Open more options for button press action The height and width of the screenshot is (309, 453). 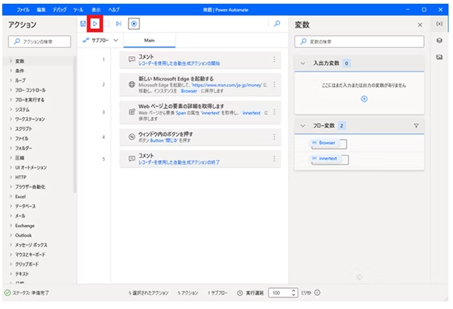click(274, 137)
